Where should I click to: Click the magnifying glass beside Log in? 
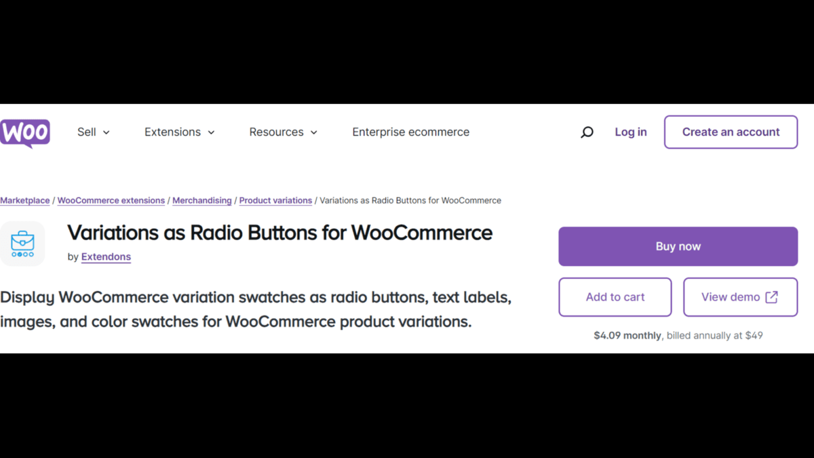pyautogui.click(x=586, y=132)
